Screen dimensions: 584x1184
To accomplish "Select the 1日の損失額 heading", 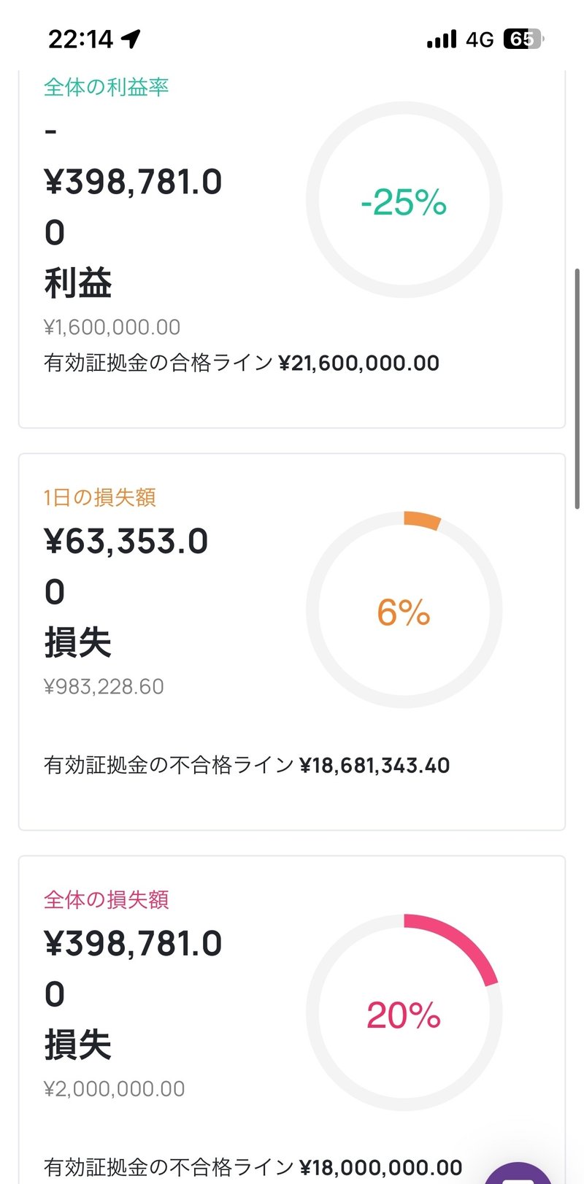I will (x=100, y=498).
